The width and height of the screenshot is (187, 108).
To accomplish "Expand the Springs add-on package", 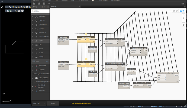I will tap(40, 90).
